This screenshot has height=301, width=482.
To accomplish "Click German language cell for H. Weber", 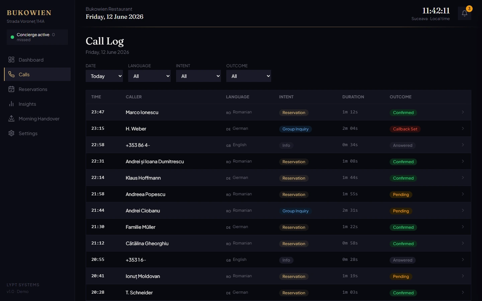I will [x=237, y=128].
